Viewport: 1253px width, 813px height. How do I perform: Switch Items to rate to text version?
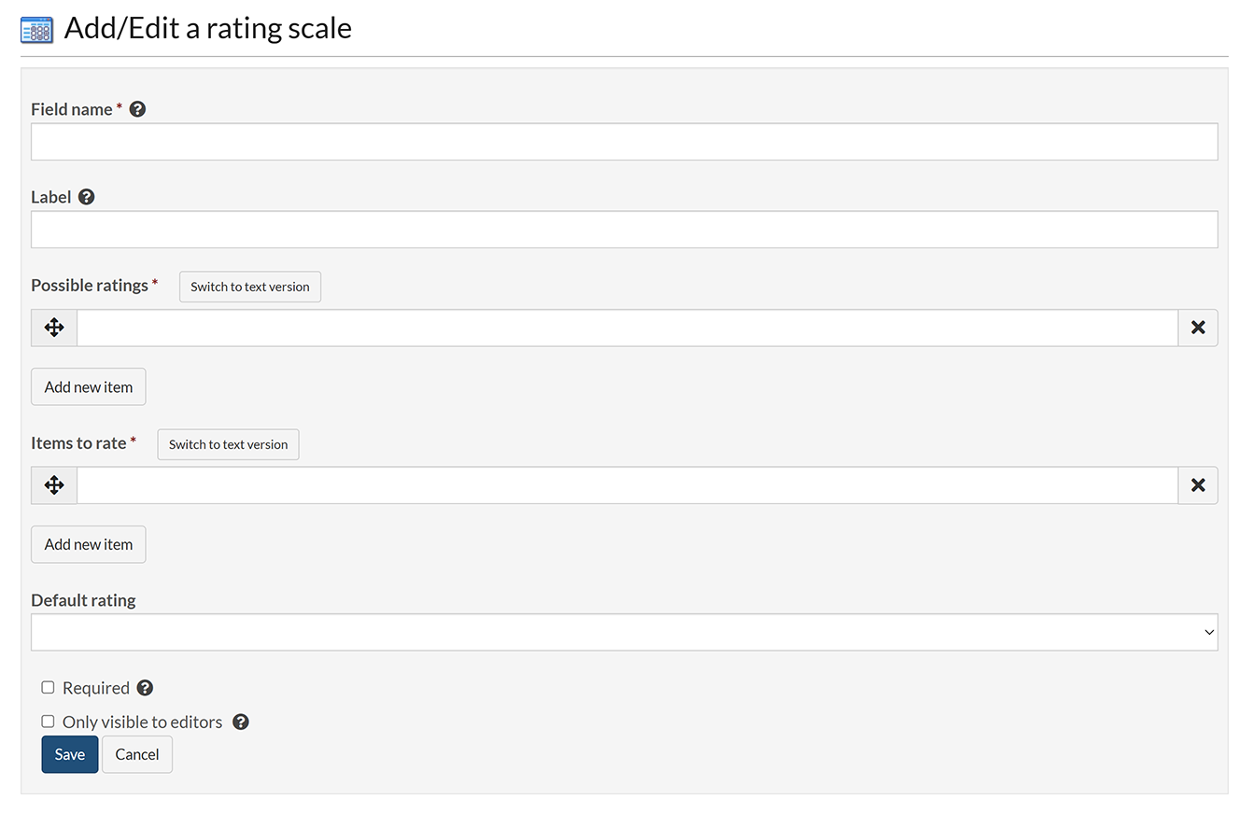click(228, 444)
